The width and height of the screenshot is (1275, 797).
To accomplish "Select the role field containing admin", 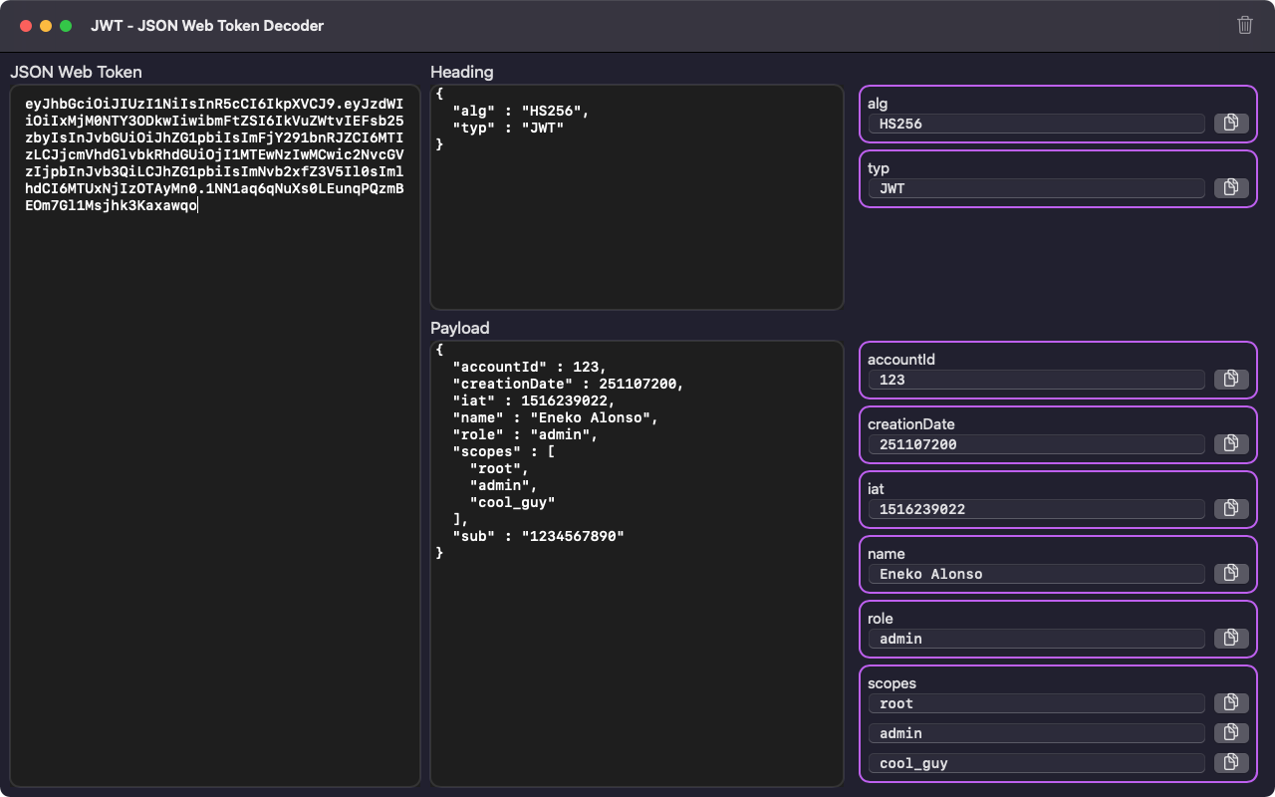I will 1036,639.
